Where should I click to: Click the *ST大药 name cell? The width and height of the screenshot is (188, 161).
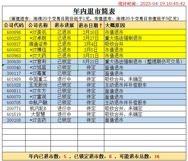[38, 56]
